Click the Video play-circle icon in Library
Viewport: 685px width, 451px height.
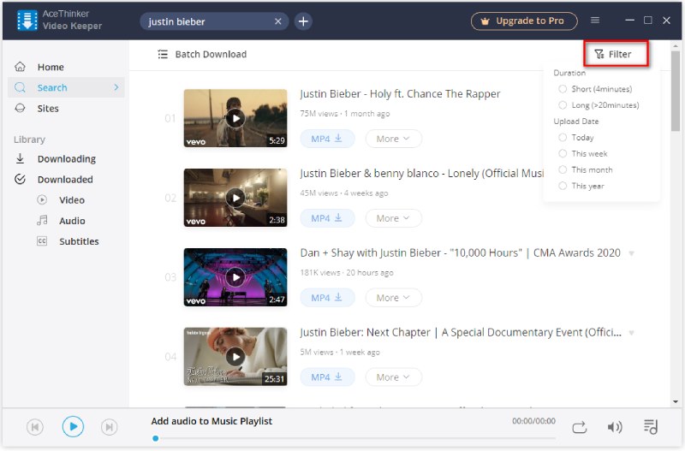coord(42,199)
